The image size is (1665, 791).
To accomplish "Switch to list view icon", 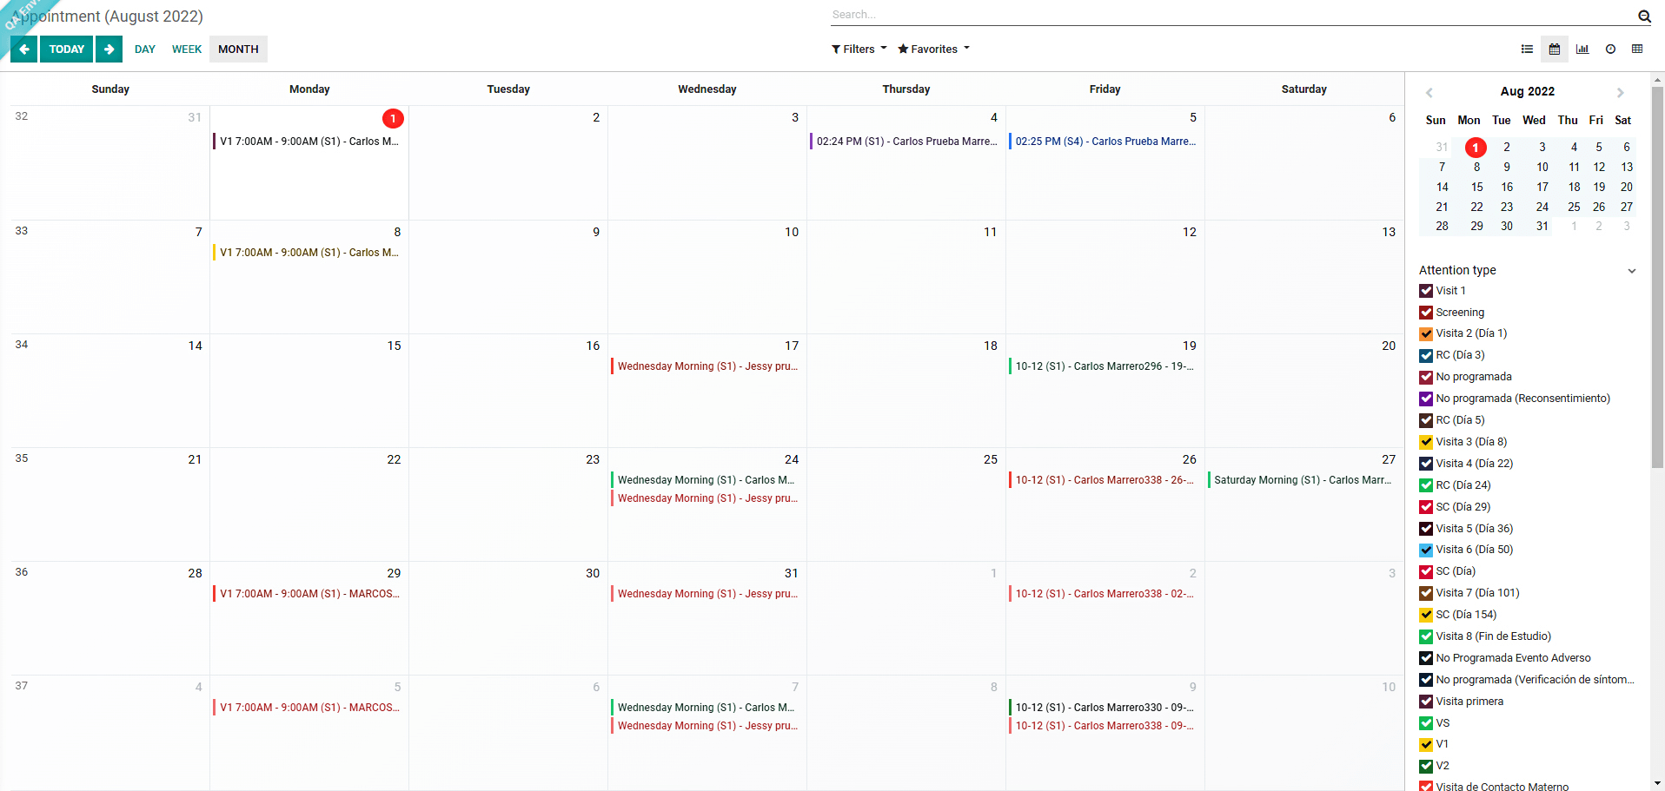I will [x=1527, y=49].
